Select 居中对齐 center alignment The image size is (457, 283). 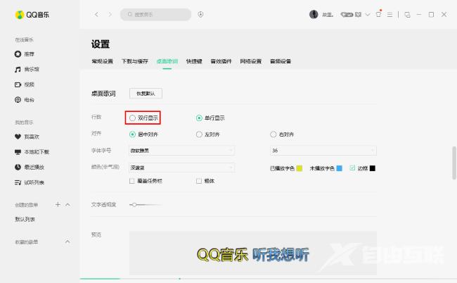coord(143,134)
